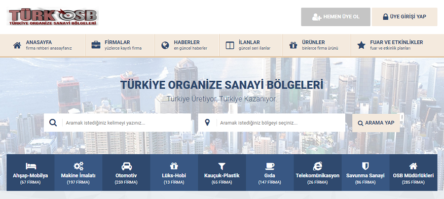
Task: Select the Kauçuk-Plastik category label
Action: pos(222,175)
